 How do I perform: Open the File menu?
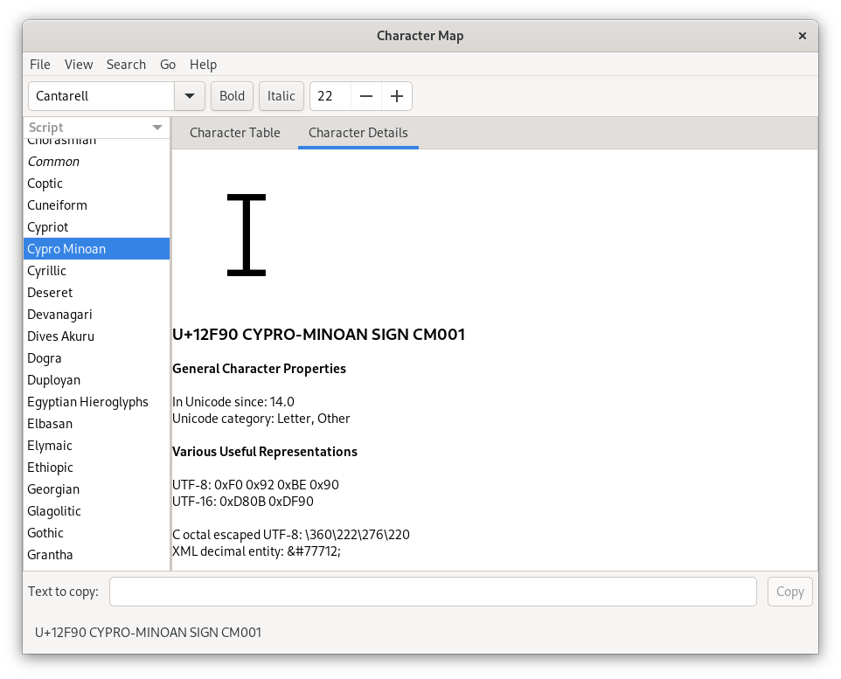40,65
